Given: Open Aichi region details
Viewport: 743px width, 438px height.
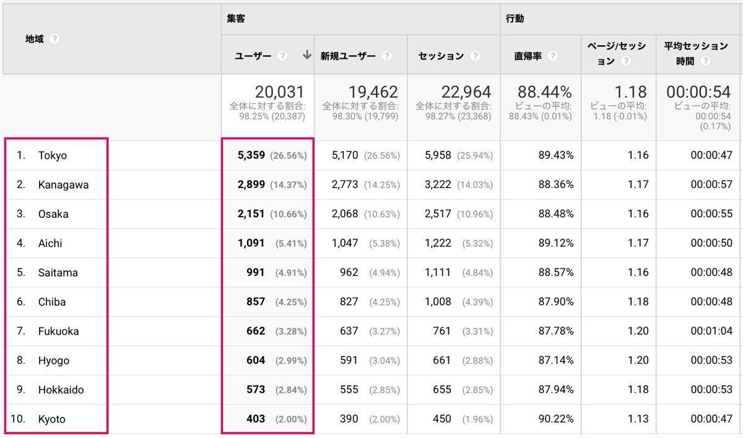Looking at the screenshot, I should (50, 243).
